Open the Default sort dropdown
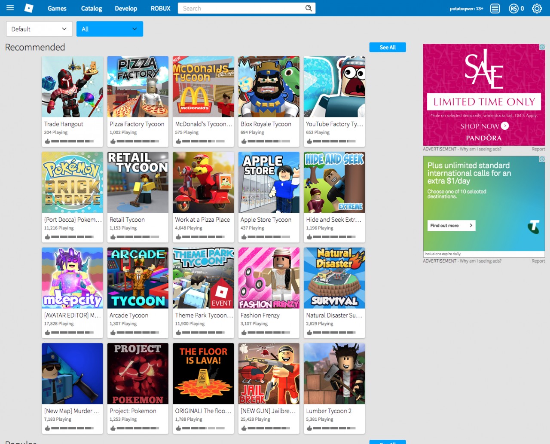Viewport: 550px width, 444px height. pos(40,29)
